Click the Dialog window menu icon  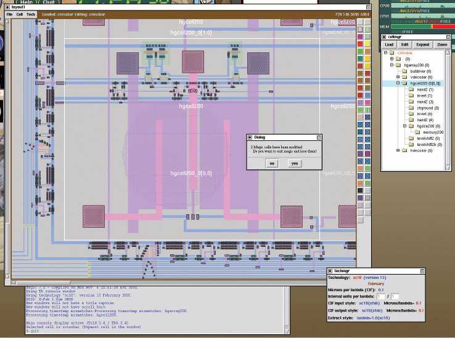250,138
